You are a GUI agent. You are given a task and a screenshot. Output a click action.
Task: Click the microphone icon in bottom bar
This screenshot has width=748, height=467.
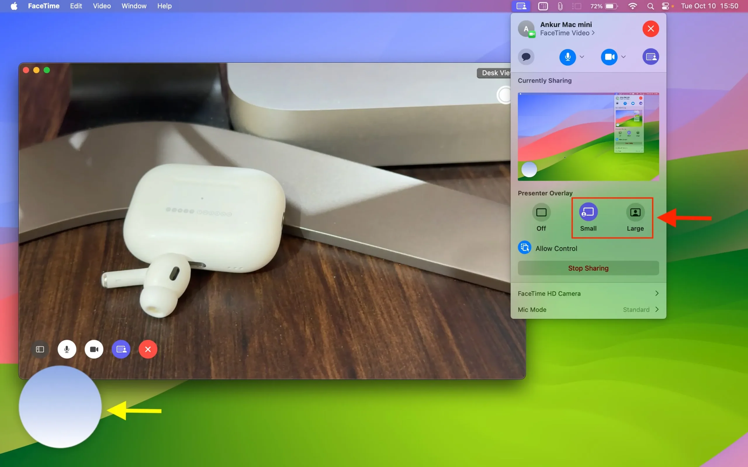tap(67, 349)
